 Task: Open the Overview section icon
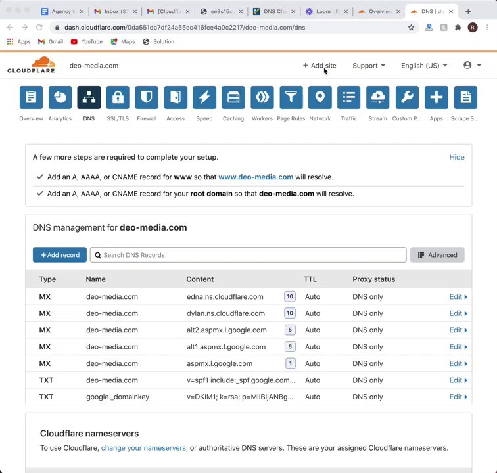click(x=31, y=97)
